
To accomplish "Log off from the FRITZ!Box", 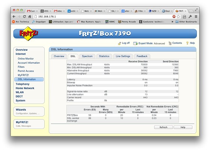I will click(x=124, y=43).
